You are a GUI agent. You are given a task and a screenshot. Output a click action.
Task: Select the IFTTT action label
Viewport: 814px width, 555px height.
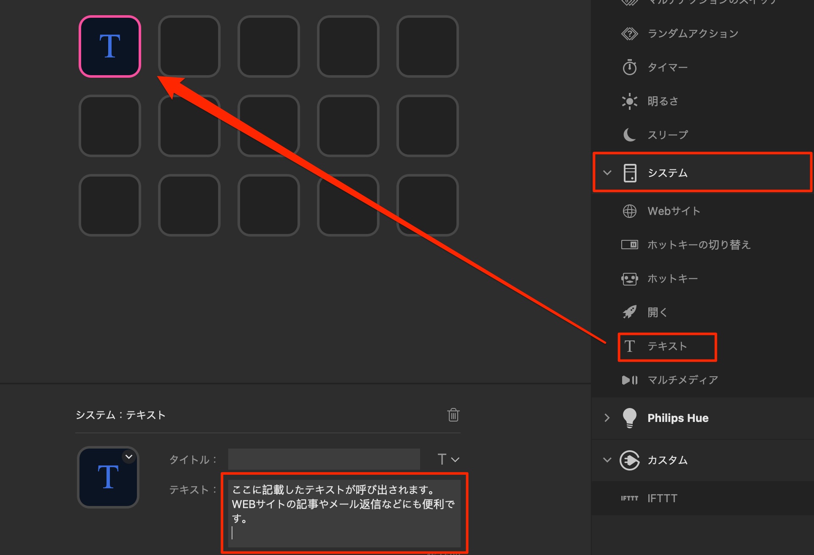coord(662,498)
